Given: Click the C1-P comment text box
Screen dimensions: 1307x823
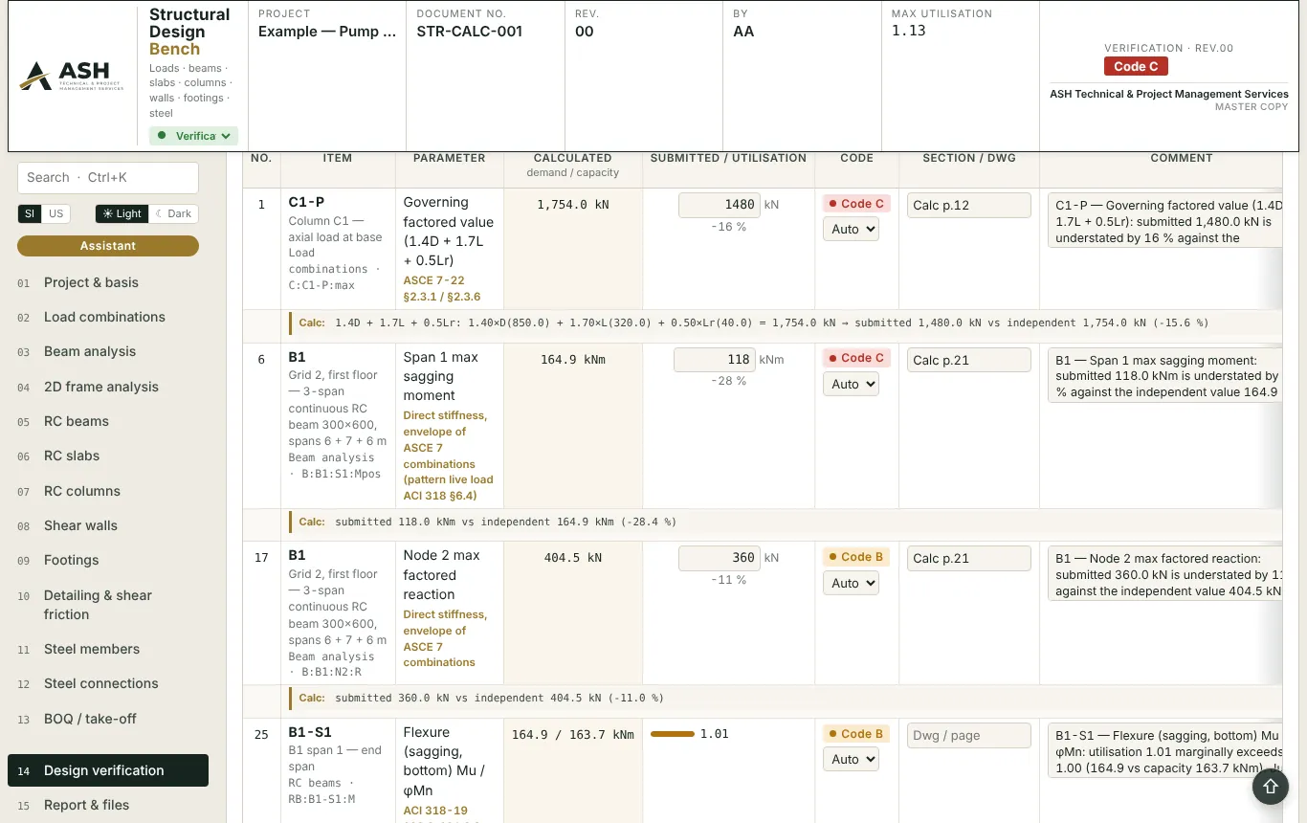Looking at the screenshot, I should 1165,221.
